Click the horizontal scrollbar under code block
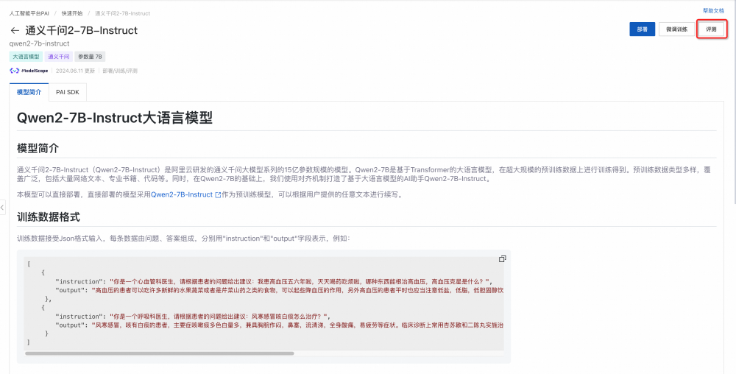The height and width of the screenshot is (374, 736). pos(160,353)
